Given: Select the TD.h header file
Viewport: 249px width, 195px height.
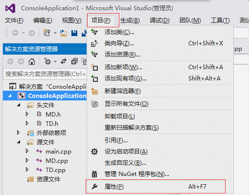Looking at the screenshot, I should pos(52,124).
